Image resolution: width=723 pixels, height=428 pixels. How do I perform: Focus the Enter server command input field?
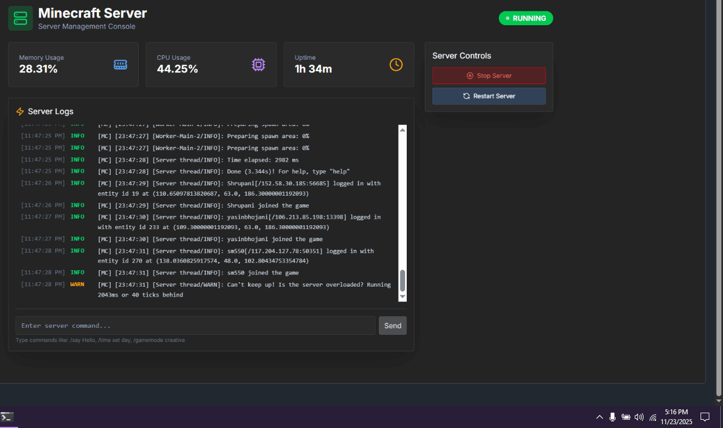pyautogui.click(x=195, y=326)
